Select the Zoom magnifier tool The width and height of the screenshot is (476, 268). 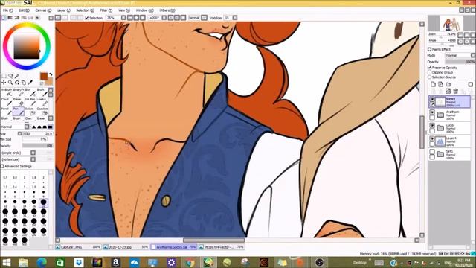click(x=10, y=83)
